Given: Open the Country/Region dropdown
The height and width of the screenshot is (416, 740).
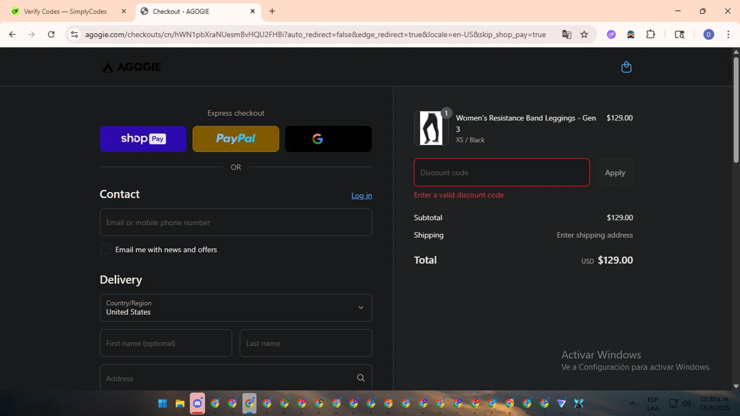Looking at the screenshot, I should [236, 307].
